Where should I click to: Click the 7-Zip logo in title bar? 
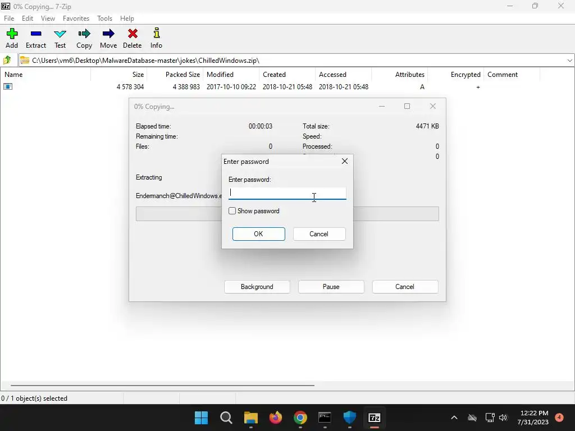click(x=6, y=6)
